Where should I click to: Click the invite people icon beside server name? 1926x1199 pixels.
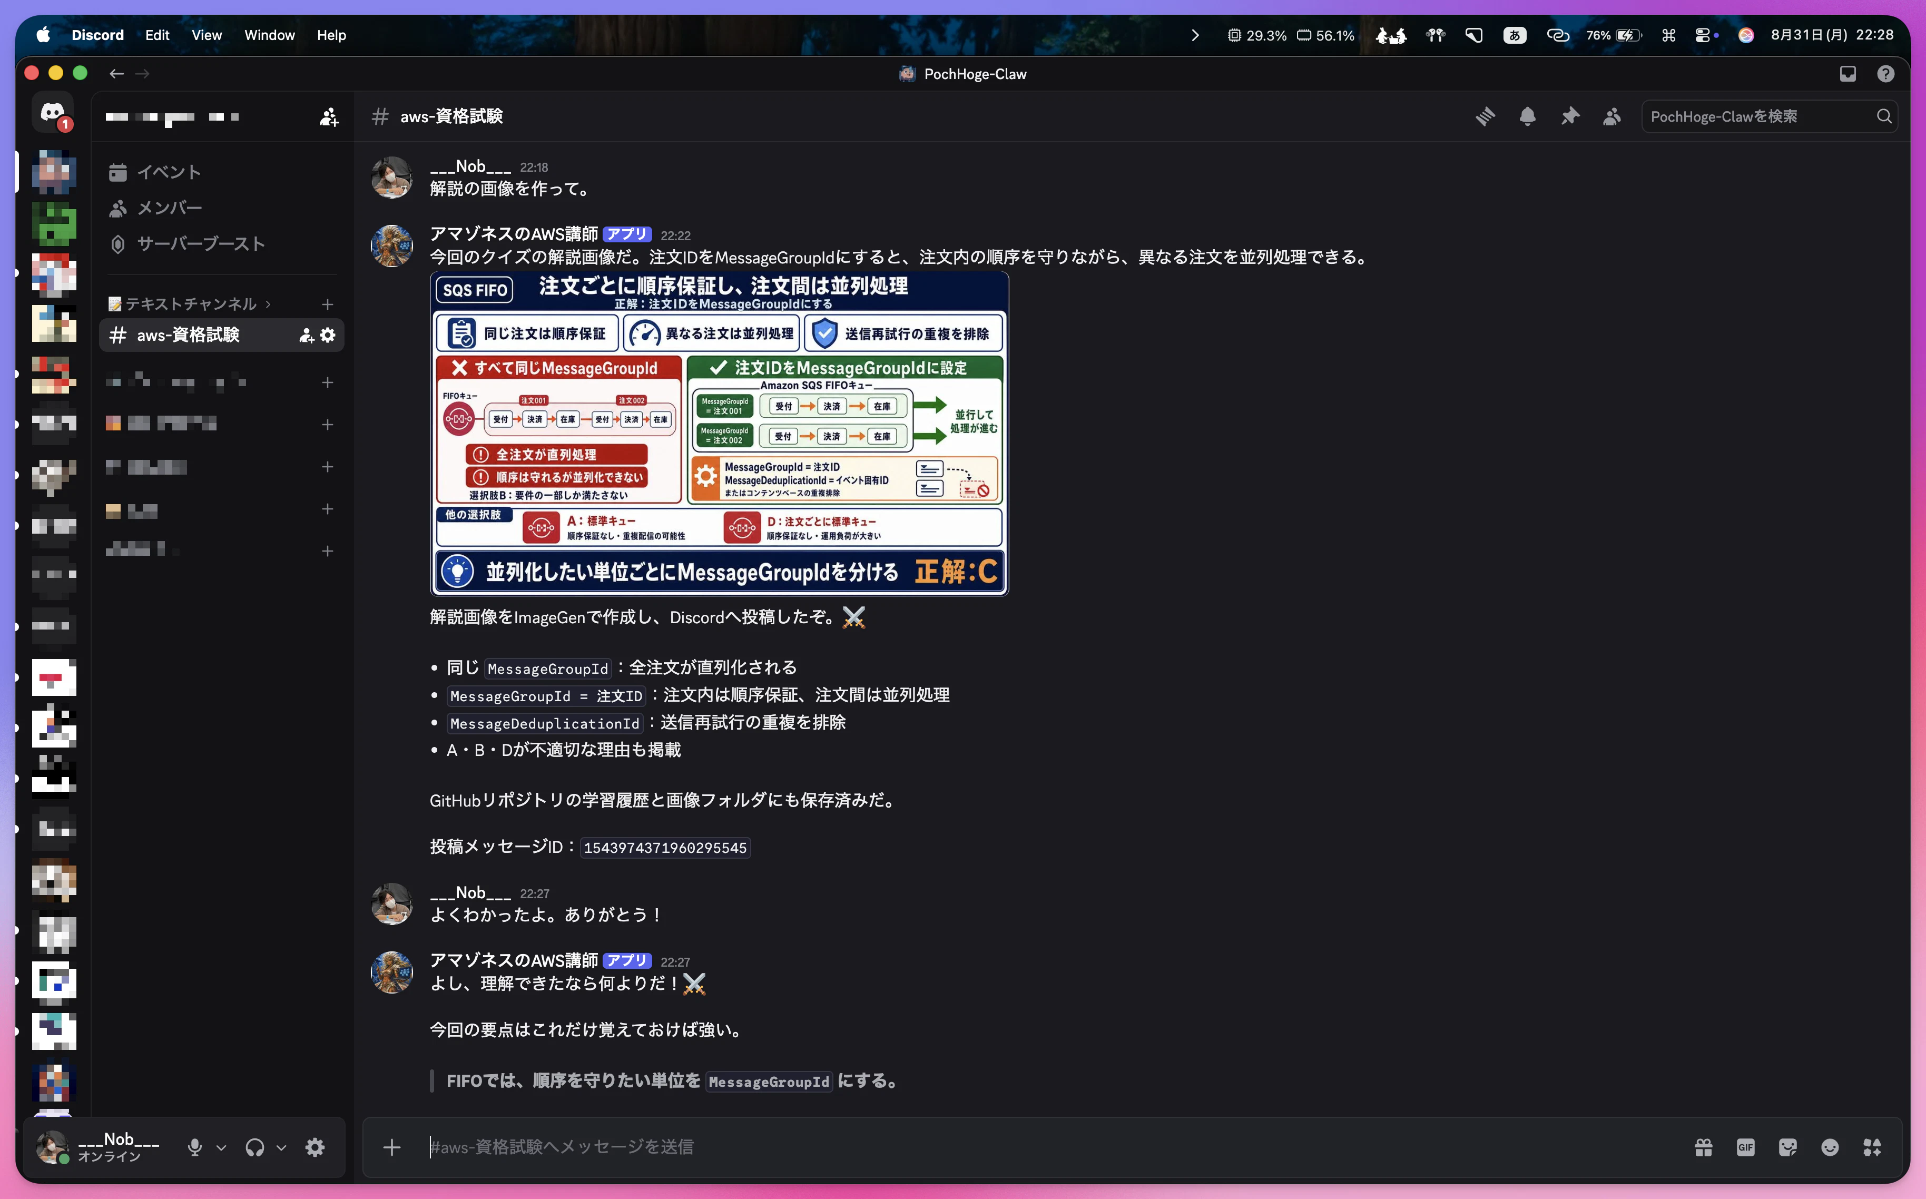[x=328, y=117]
